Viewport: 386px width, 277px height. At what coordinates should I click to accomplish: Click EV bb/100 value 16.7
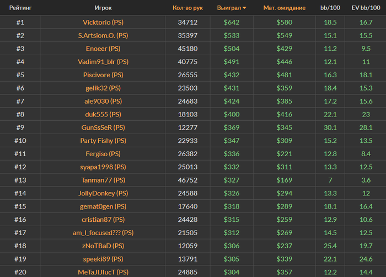click(x=366, y=23)
